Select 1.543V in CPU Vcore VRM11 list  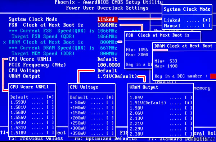click(32, 123)
